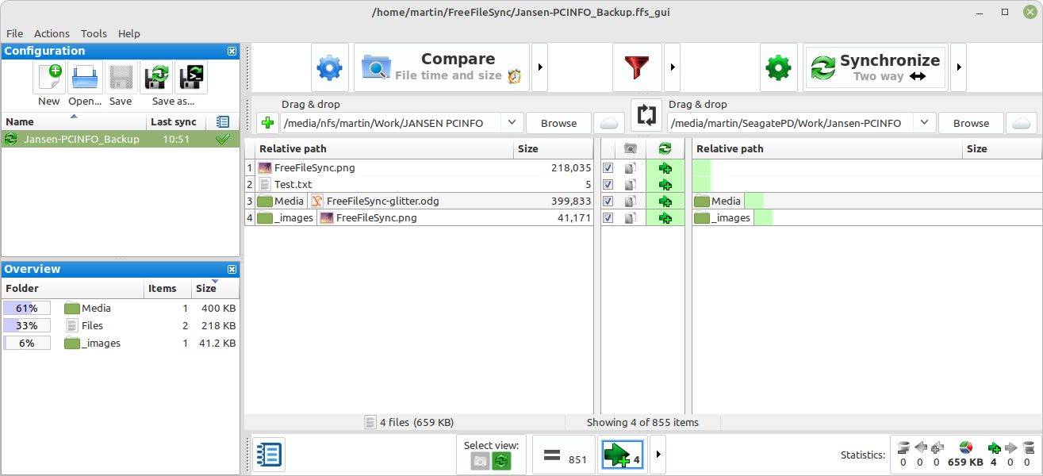Select Test.txt in left file list
This screenshot has height=476, width=1043.
424,185
